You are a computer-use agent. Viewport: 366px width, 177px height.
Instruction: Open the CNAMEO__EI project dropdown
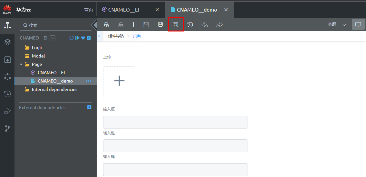tap(53, 38)
